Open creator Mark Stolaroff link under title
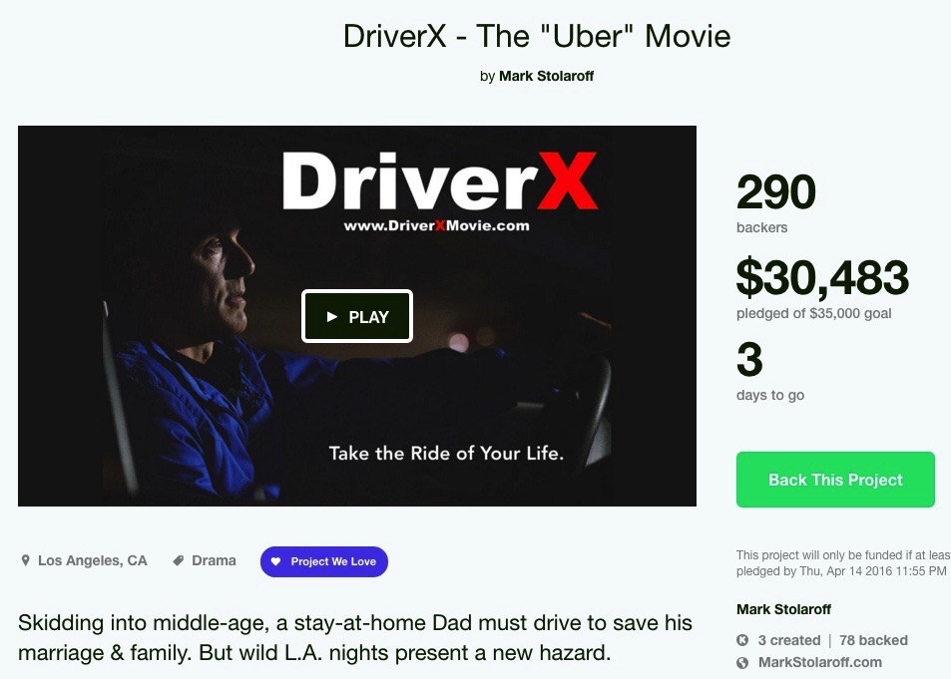The width and height of the screenshot is (951, 679). click(546, 77)
